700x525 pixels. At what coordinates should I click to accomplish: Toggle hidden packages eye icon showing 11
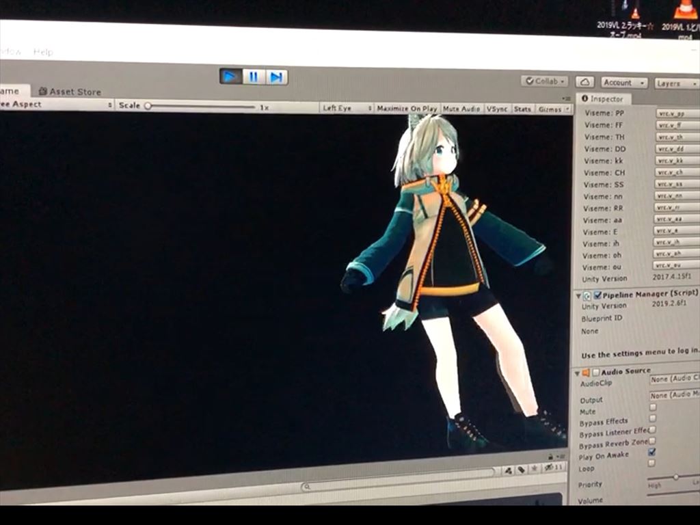click(x=554, y=468)
